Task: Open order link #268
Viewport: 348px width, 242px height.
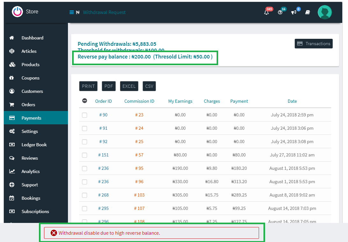Action: pyautogui.click(x=103, y=195)
